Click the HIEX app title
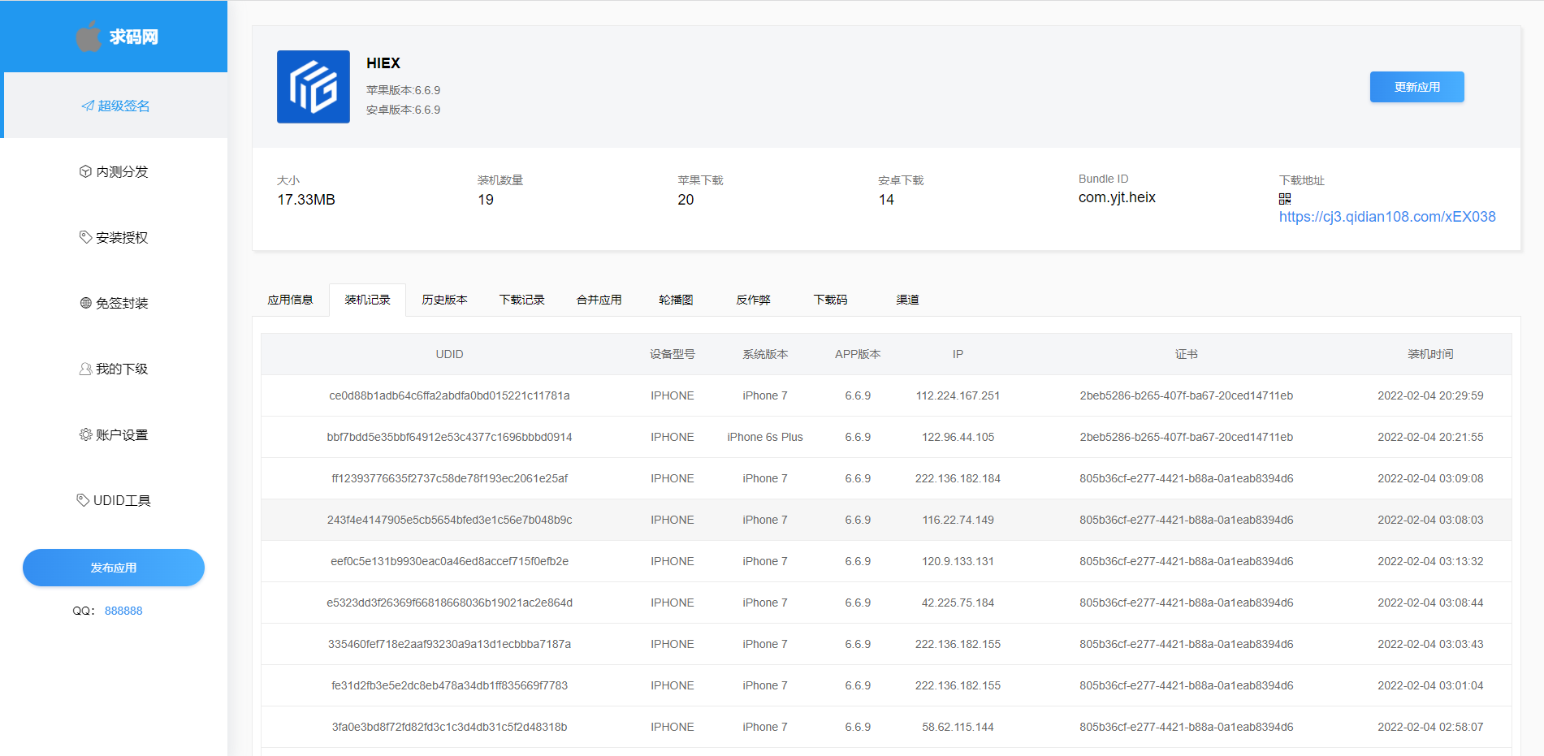 click(383, 63)
